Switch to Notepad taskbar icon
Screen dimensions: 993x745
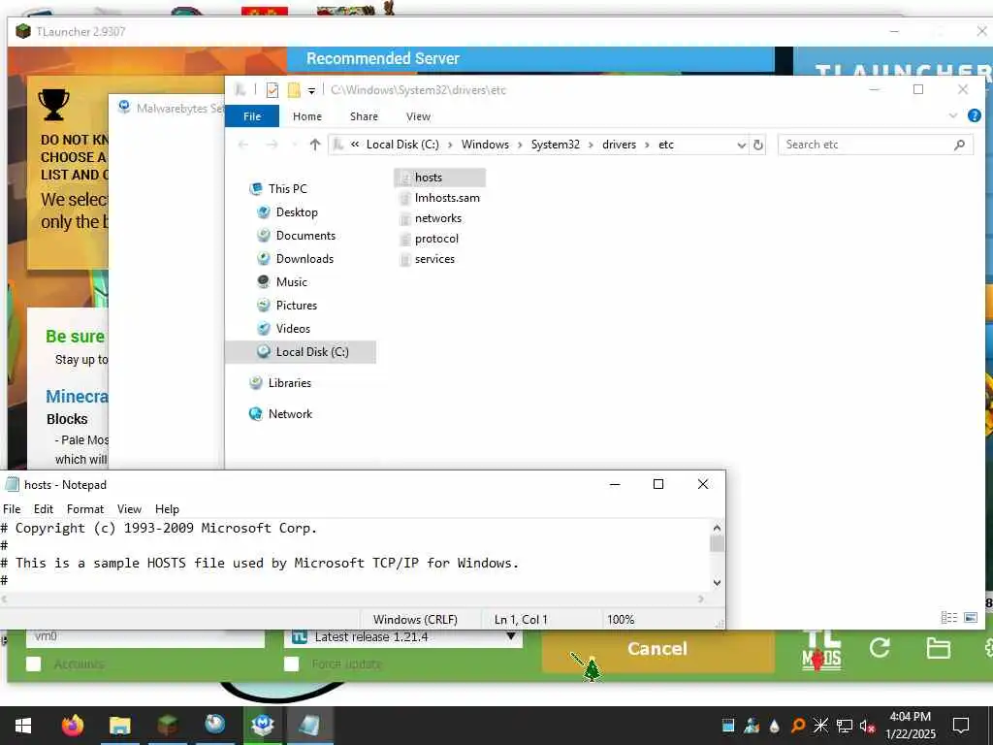309,726
